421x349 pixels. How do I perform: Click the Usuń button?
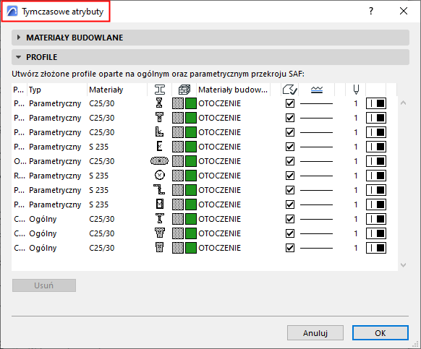44,285
